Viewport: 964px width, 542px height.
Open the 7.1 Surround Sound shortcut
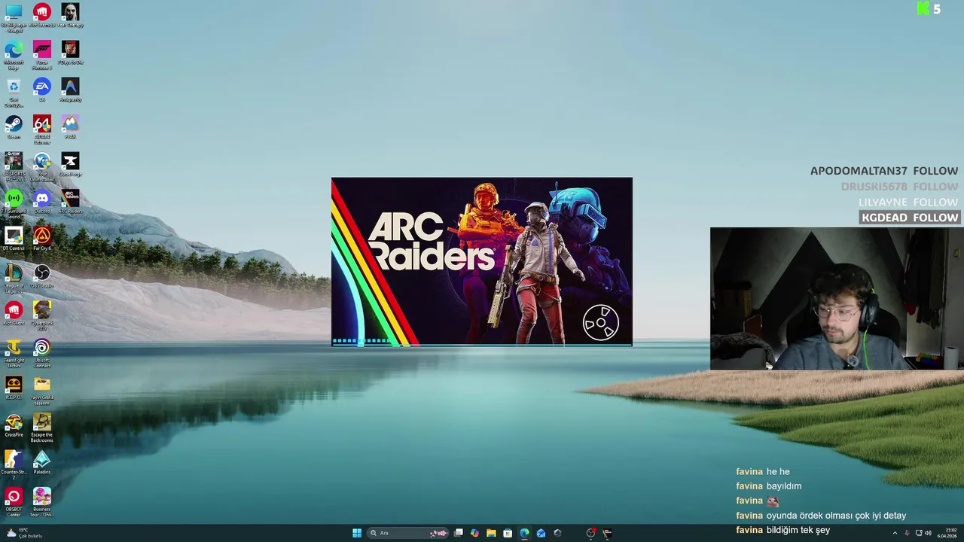(x=14, y=204)
